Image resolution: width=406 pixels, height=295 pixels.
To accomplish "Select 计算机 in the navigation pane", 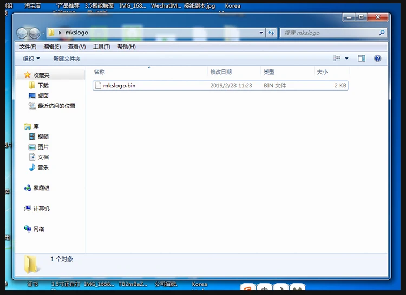I will (41, 208).
